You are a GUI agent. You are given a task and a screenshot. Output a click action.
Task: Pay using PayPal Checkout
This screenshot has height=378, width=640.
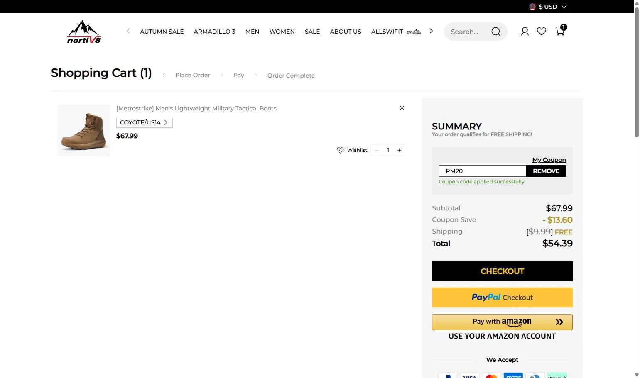coord(502,298)
